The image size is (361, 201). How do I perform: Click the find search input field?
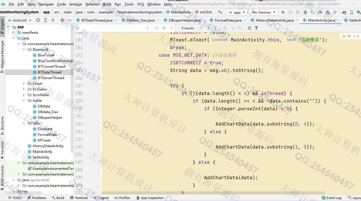(112, 28)
